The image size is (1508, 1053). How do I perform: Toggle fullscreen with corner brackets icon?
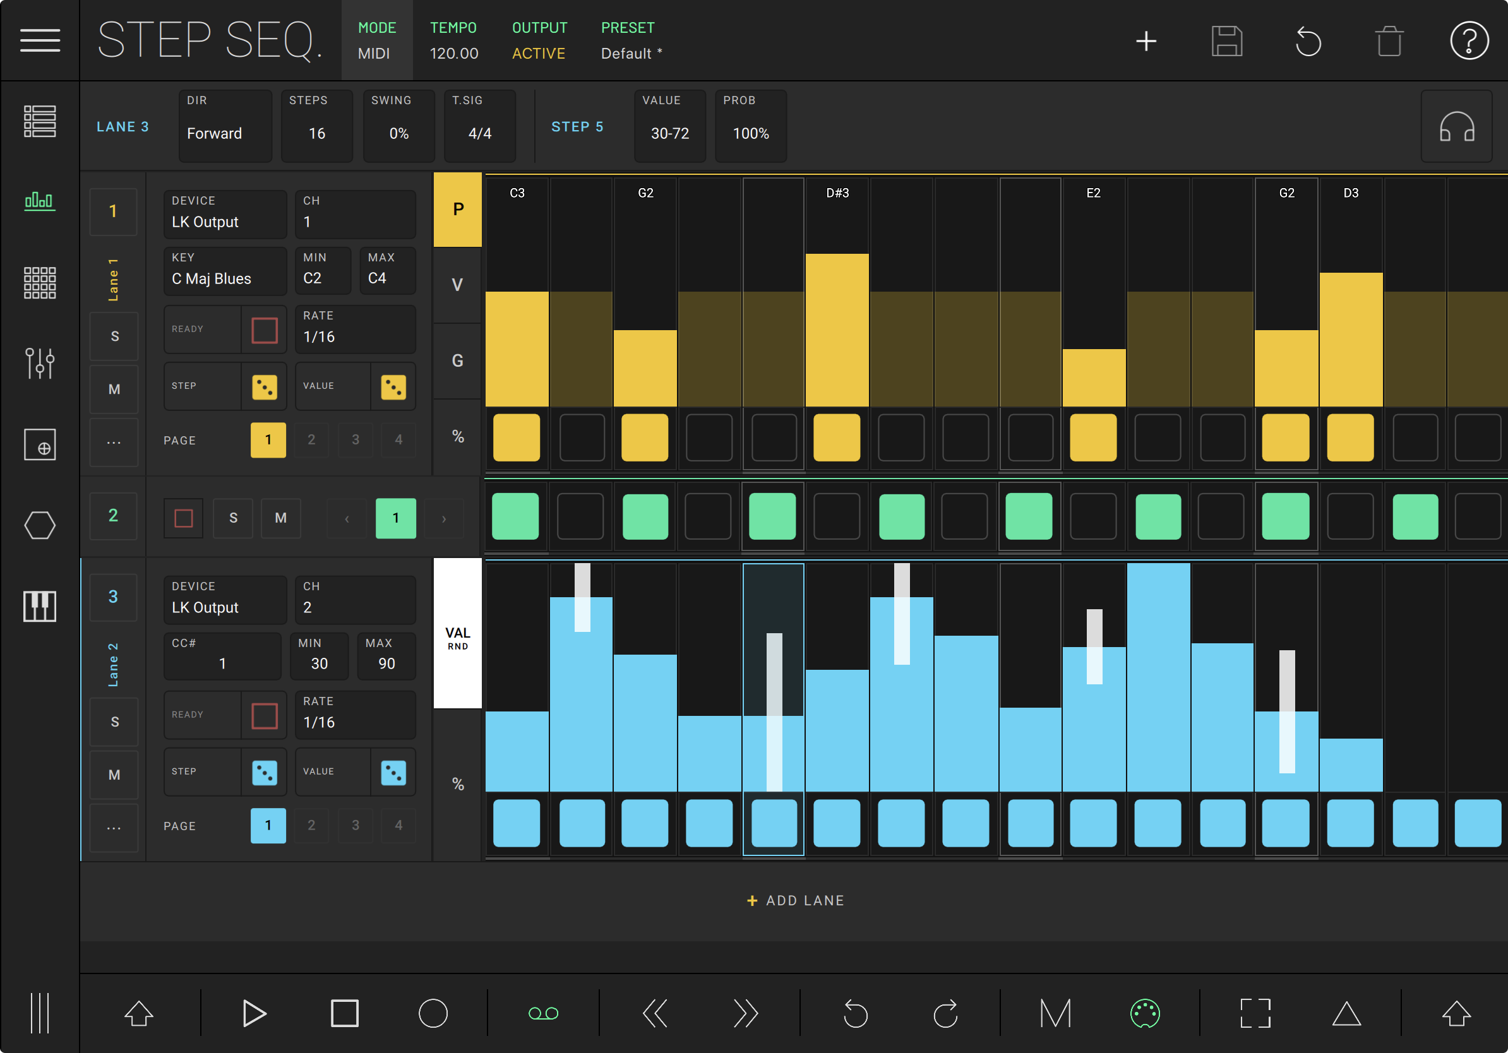[1255, 1013]
